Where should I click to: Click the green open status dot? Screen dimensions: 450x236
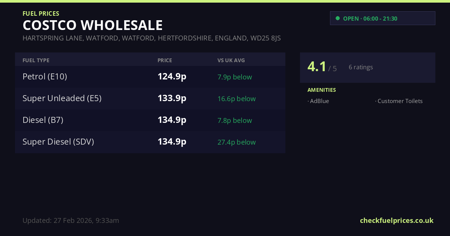pyautogui.click(x=337, y=18)
